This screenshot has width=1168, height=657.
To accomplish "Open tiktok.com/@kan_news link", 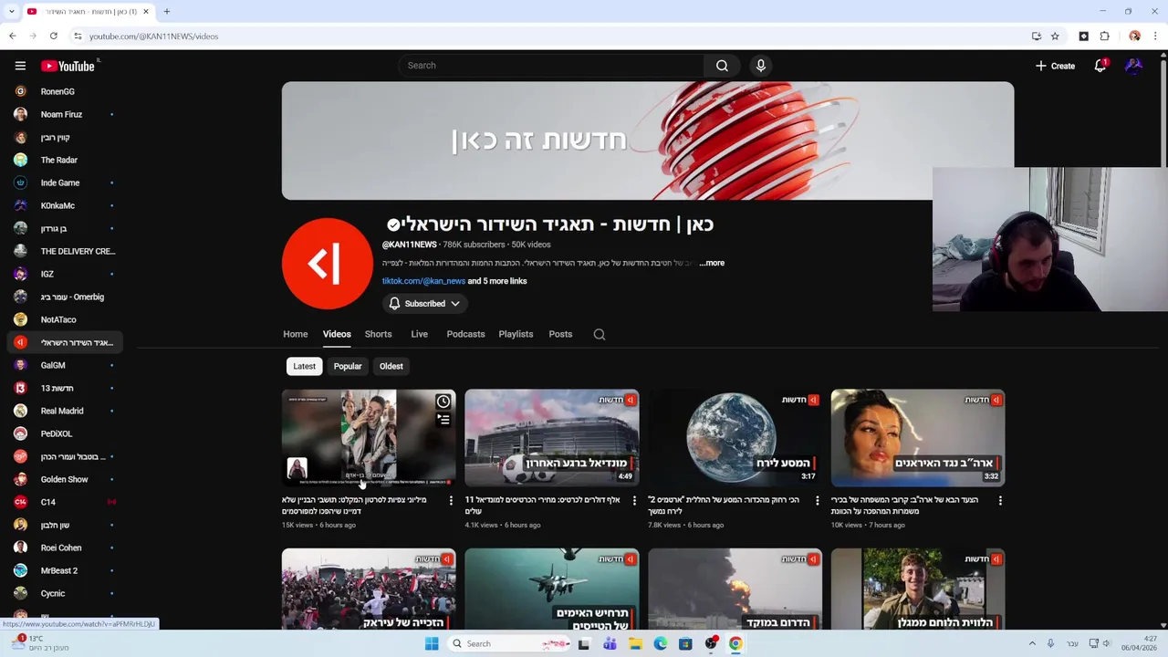I will (x=423, y=281).
